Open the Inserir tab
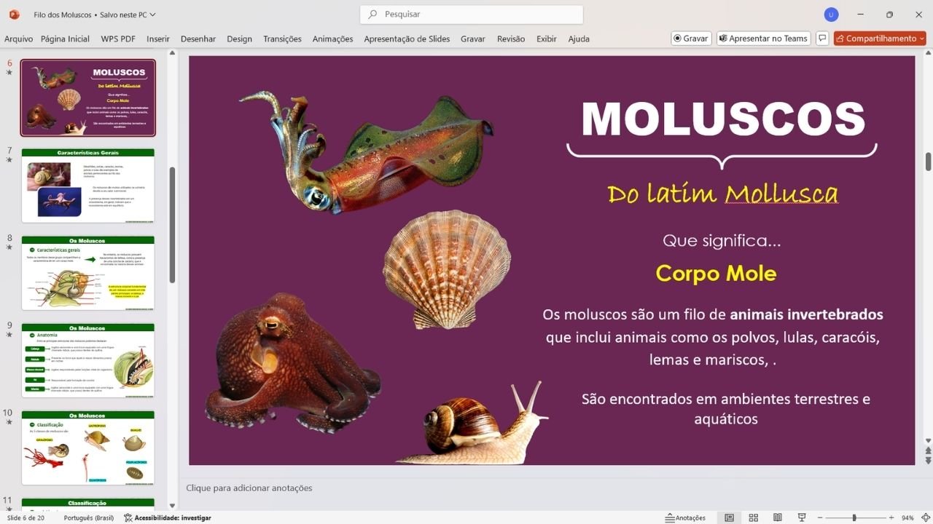 click(x=158, y=39)
